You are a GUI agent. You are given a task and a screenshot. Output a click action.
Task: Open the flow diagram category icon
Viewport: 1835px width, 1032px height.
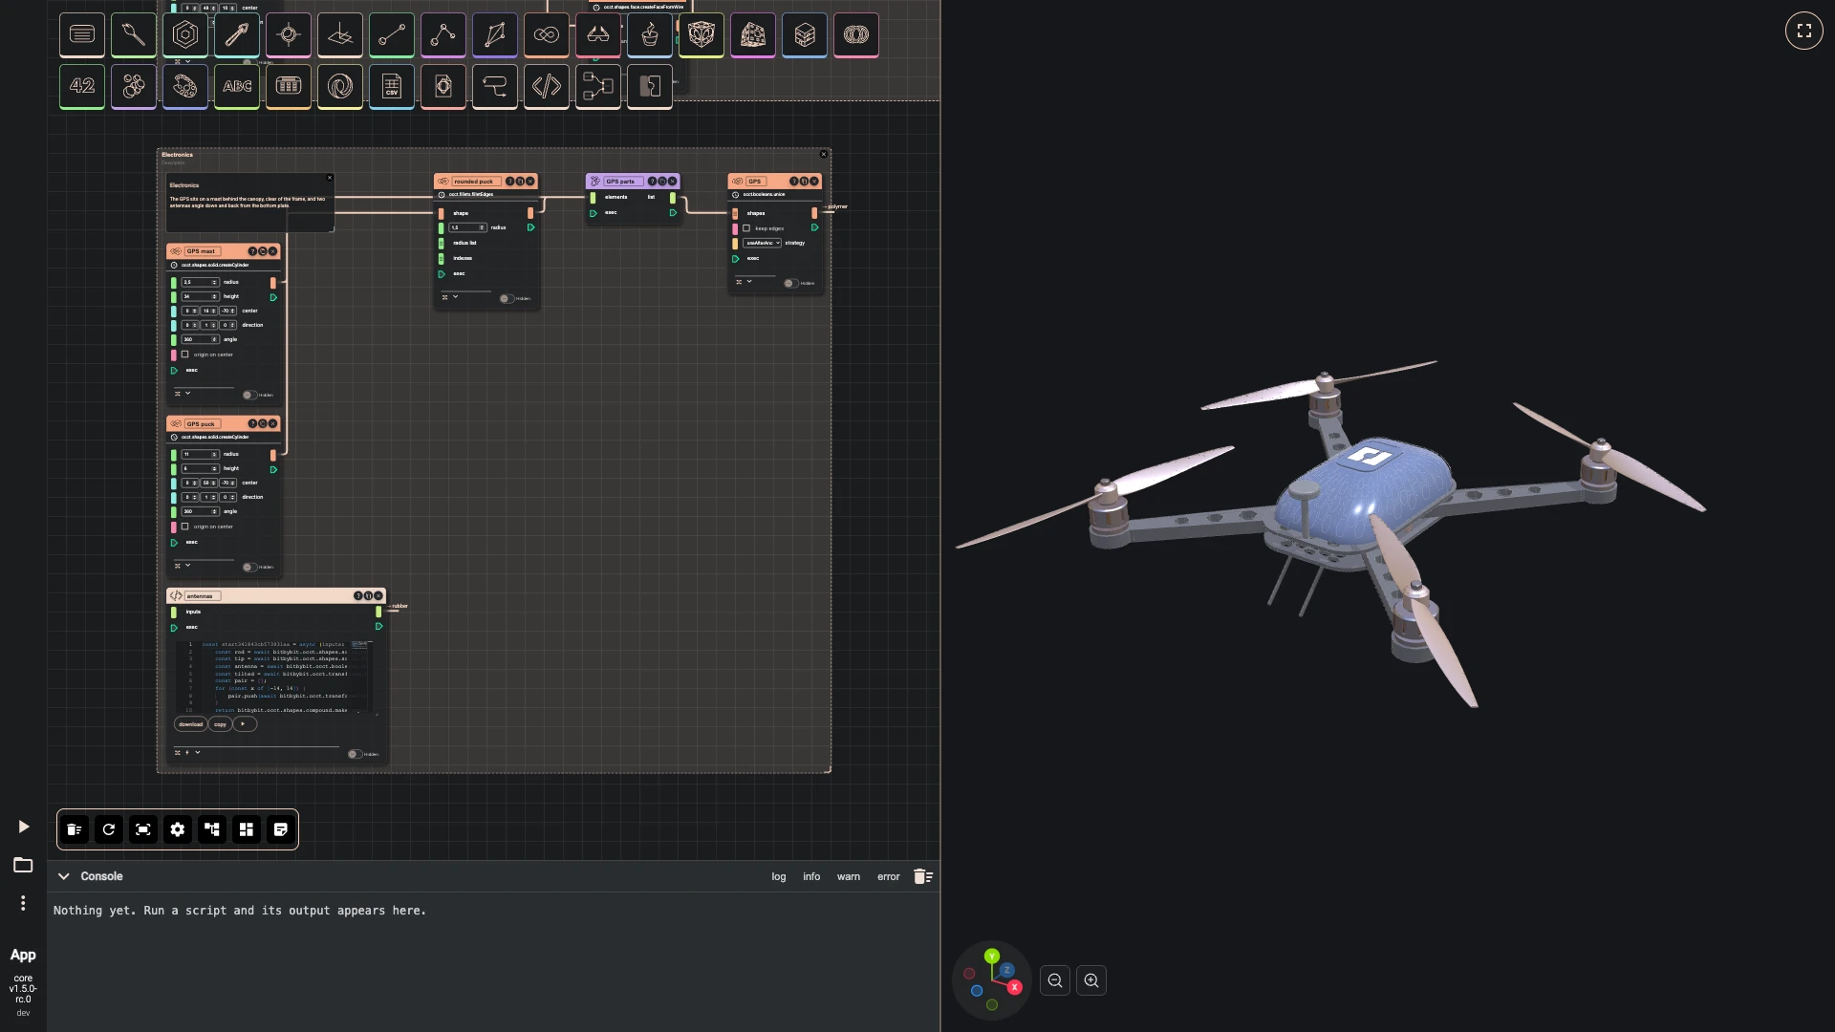click(x=598, y=86)
